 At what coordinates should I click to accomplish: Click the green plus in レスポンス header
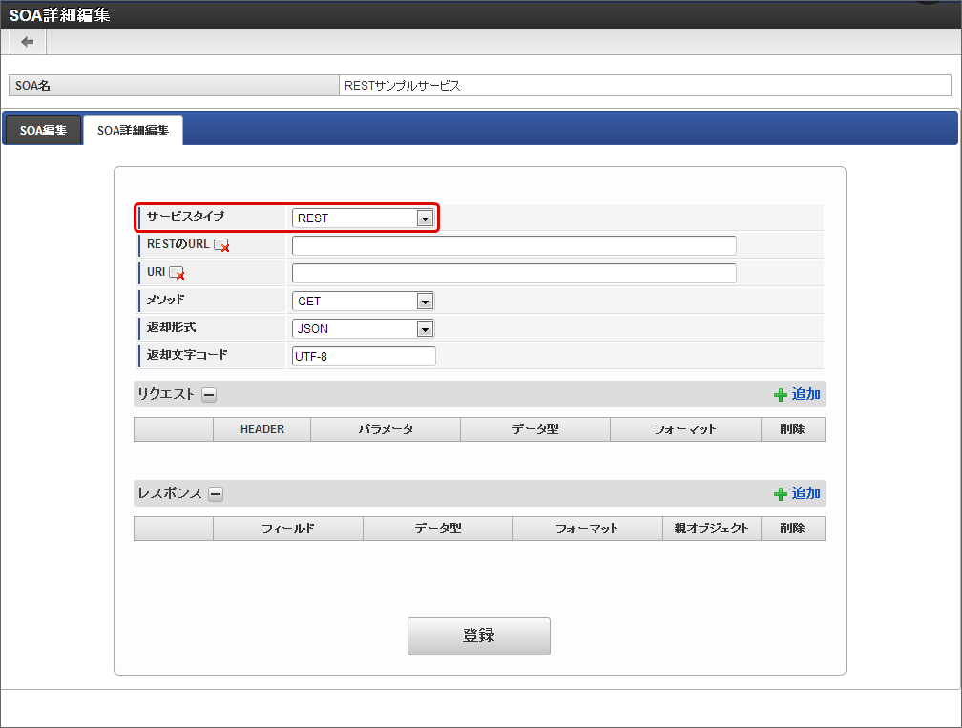point(781,494)
